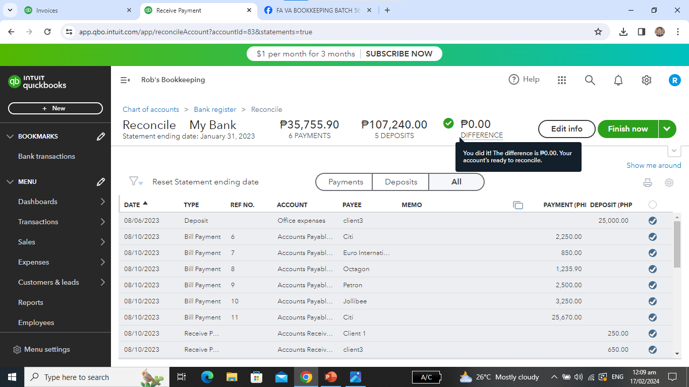Click the QuickBooks logo

(x=37, y=82)
